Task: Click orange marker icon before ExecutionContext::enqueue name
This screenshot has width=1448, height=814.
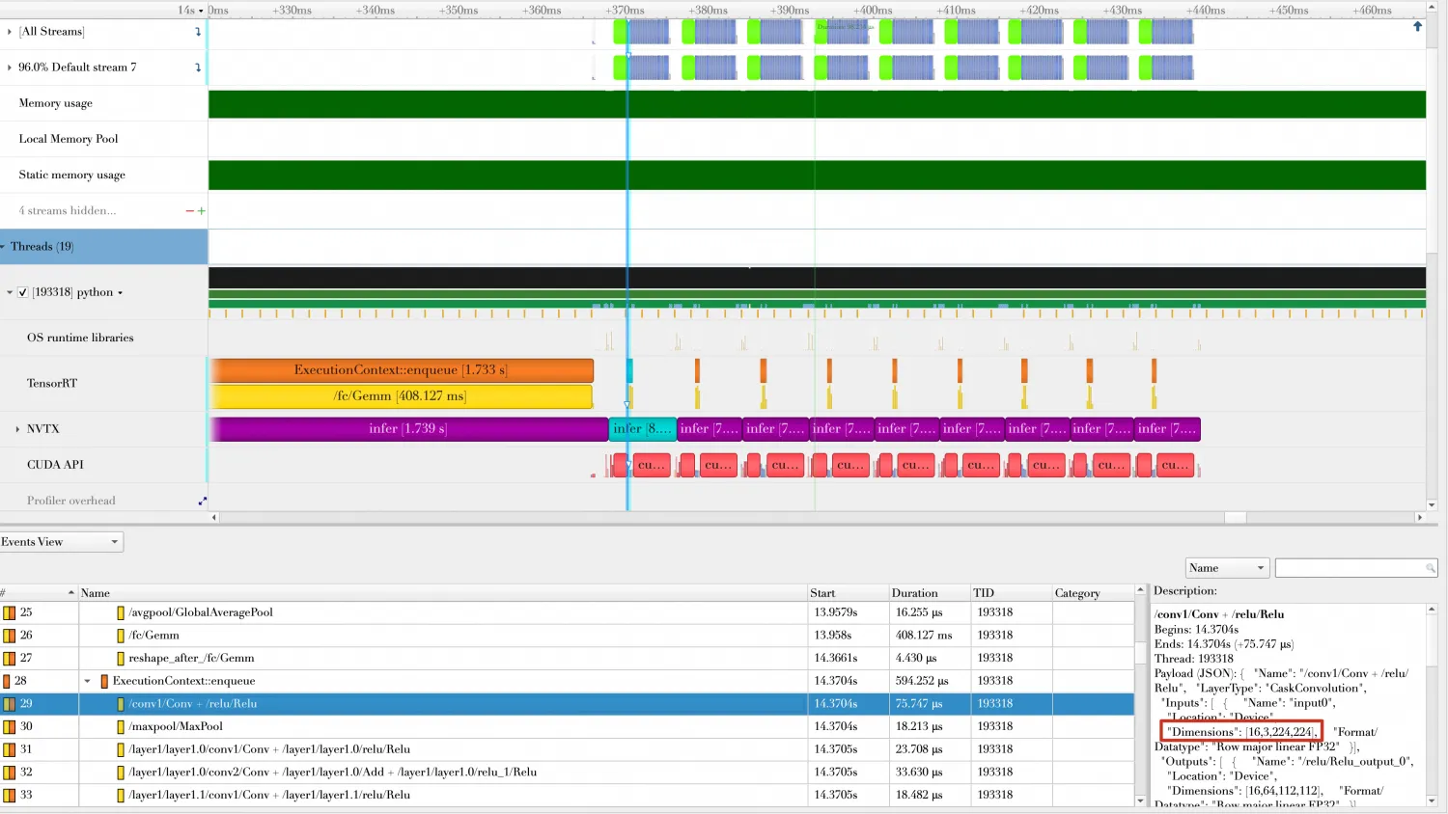Action: point(104,681)
